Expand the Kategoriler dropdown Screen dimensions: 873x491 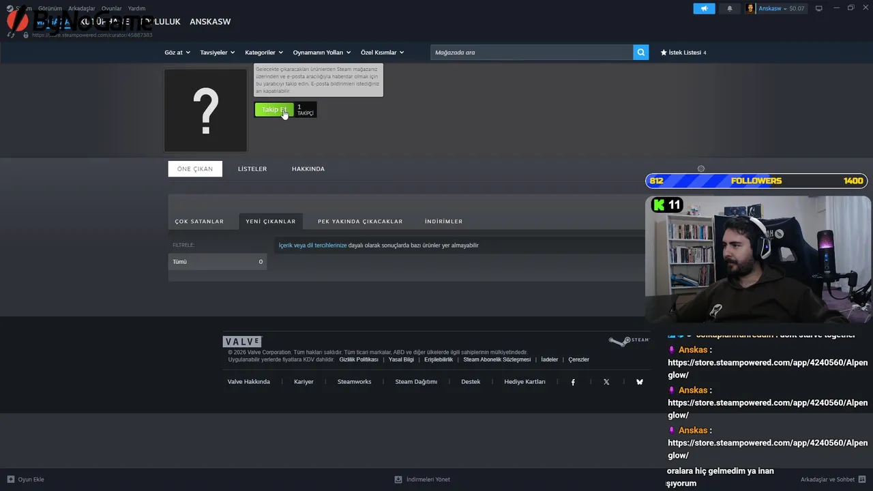click(264, 53)
